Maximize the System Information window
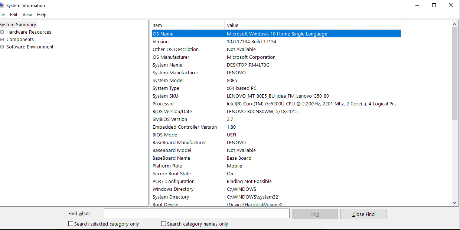 434,5
